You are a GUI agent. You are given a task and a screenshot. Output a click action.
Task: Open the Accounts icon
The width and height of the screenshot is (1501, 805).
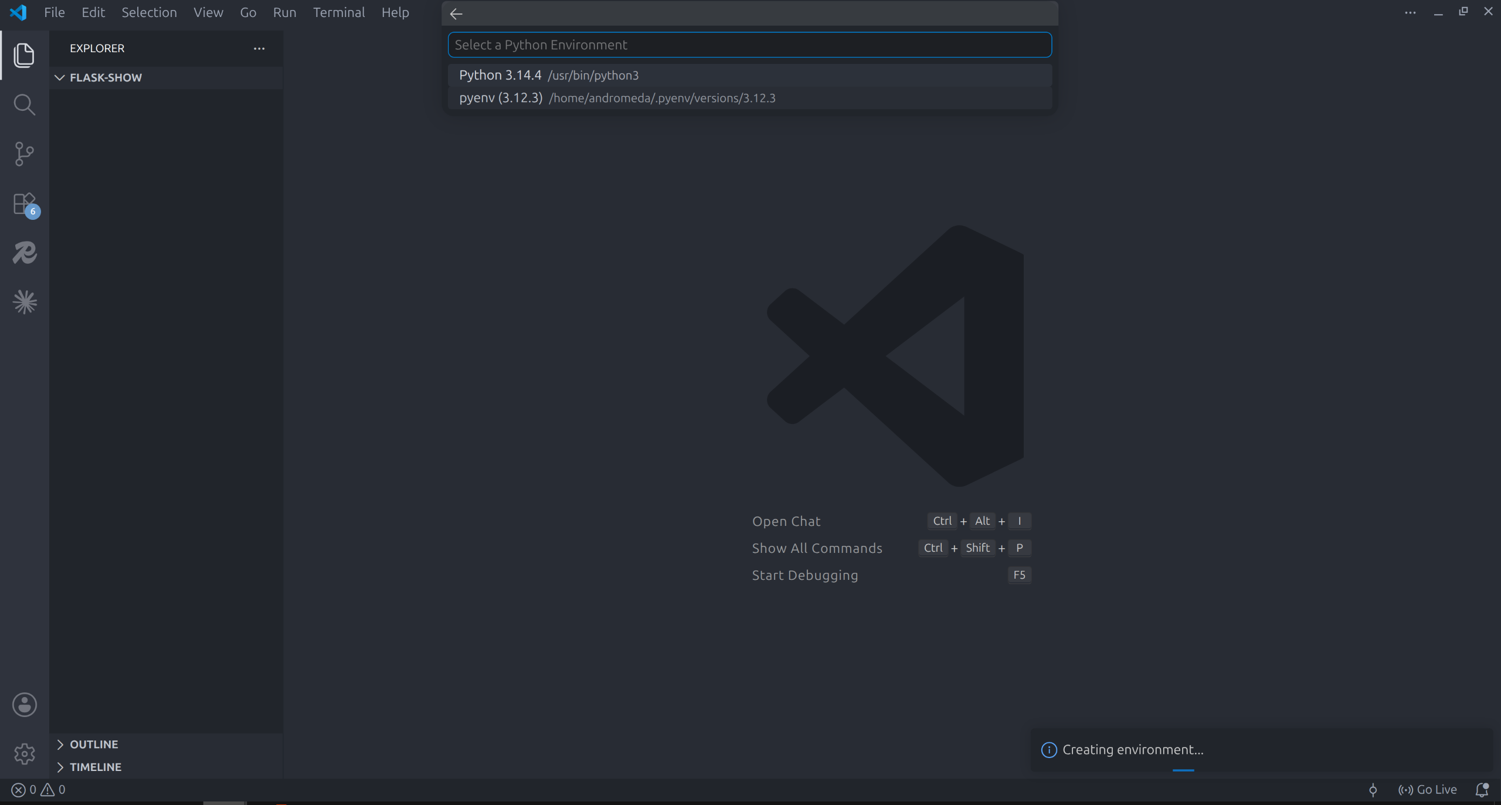25,705
